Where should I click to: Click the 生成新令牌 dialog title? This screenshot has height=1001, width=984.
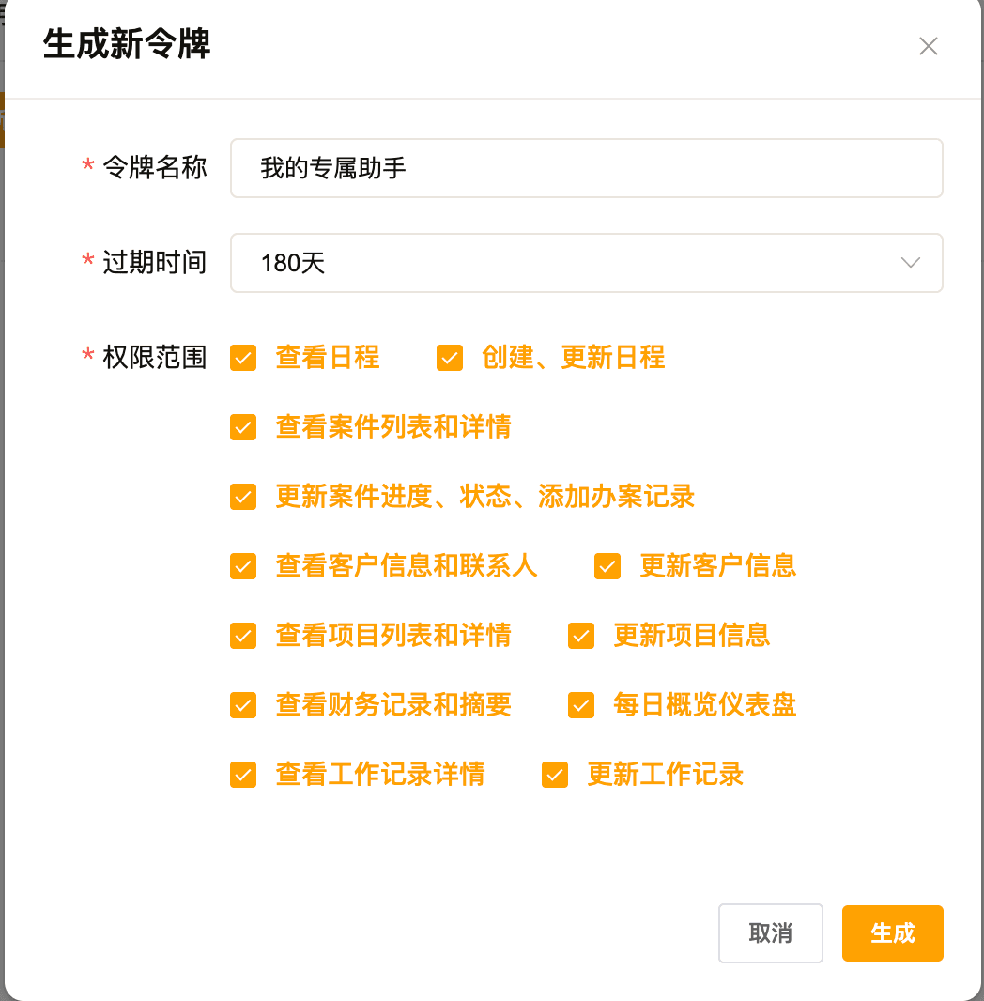(x=127, y=44)
